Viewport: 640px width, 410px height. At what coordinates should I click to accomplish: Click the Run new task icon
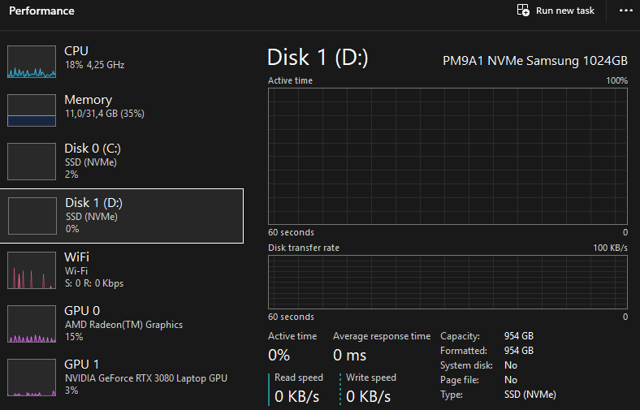point(524,11)
